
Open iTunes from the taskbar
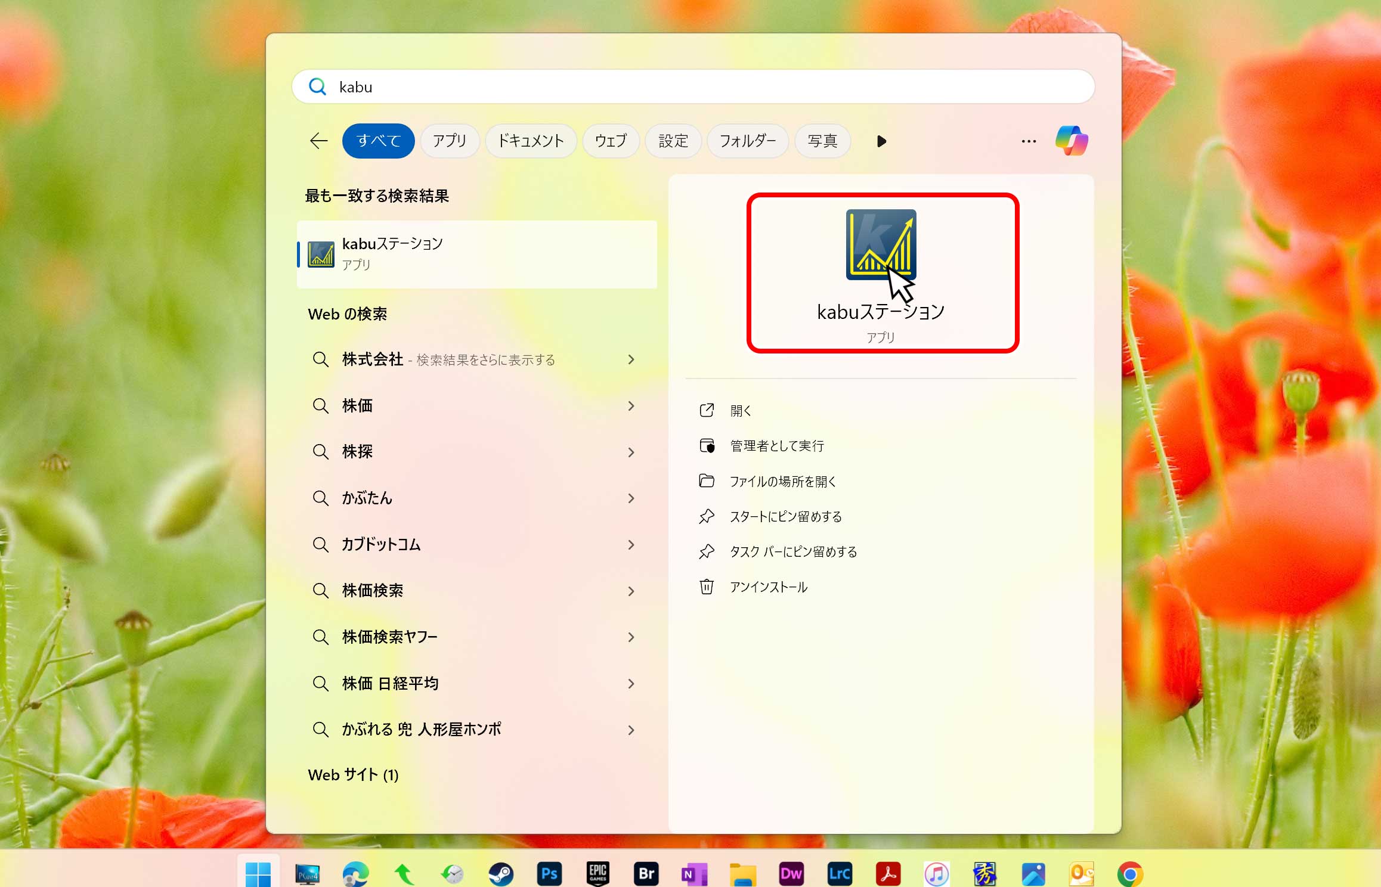click(x=937, y=874)
